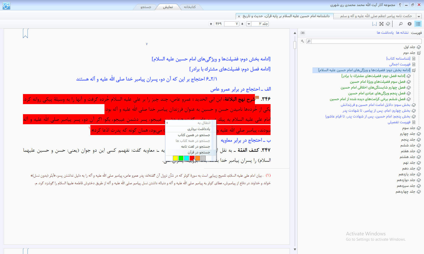
Task: Add a bookmark using toolbar bookmark icon
Action: click(x=375, y=24)
